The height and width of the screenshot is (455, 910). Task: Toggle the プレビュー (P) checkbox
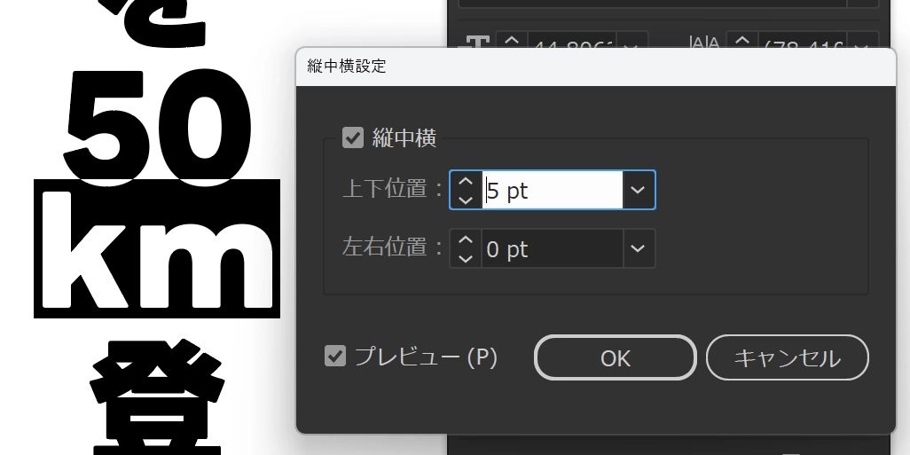pyautogui.click(x=335, y=357)
